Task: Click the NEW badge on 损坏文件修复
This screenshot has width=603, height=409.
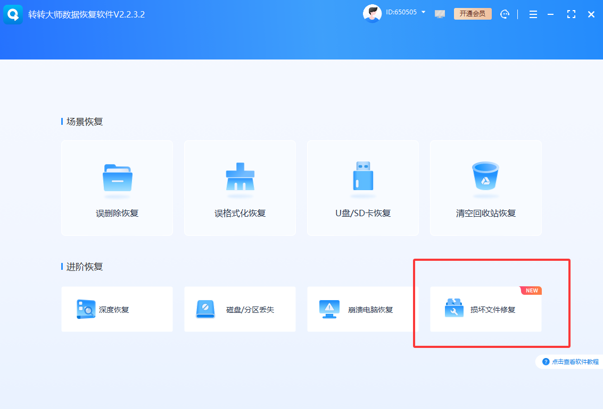Action: click(531, 291)
